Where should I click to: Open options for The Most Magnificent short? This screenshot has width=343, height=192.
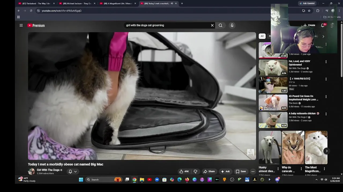(324, 169)
